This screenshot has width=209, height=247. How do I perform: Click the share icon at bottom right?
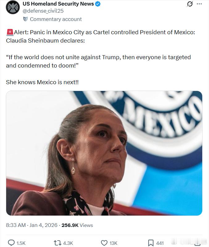(197, 244)
